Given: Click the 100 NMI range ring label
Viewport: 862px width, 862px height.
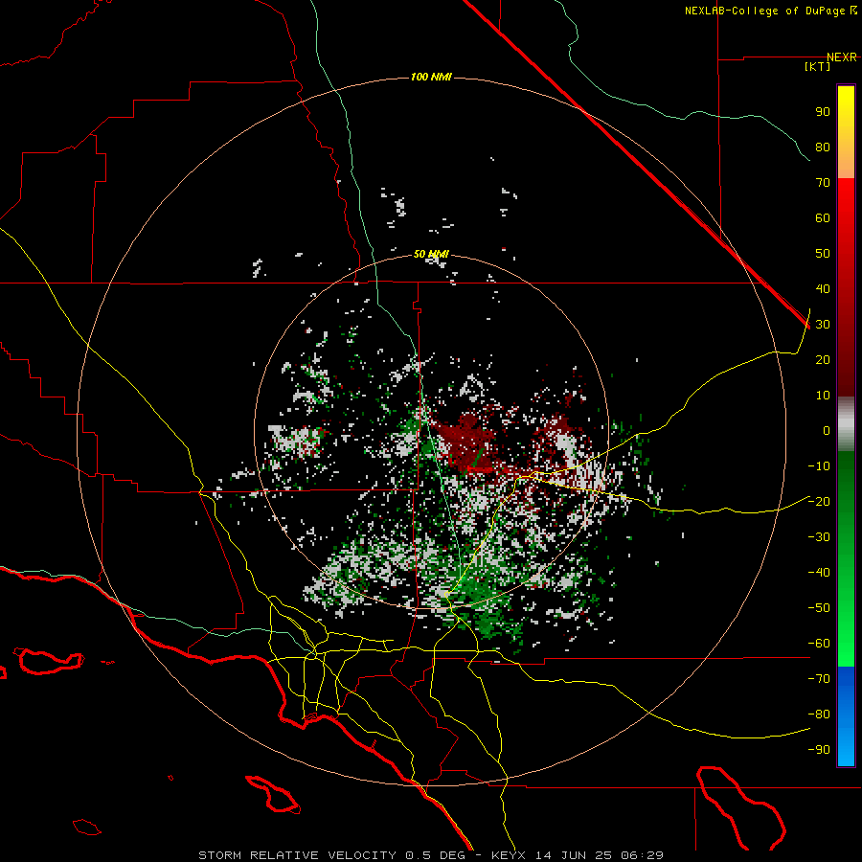Looking at the screenshot, I should tap(431, 77).
